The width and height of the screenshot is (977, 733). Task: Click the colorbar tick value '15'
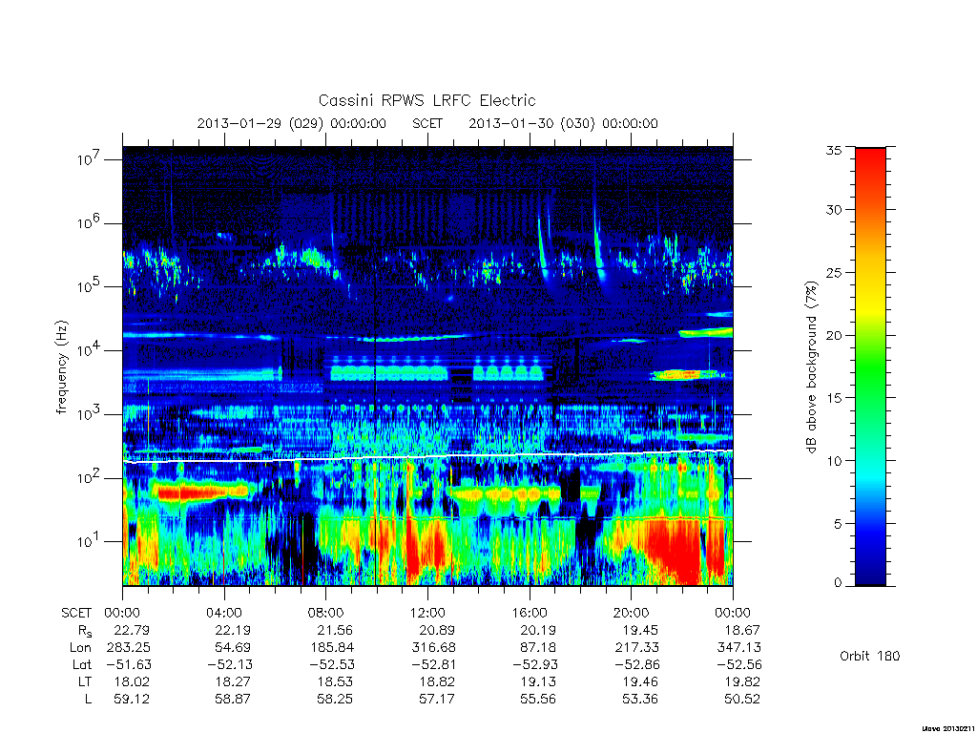pyautogui.click(x=834, y=398)
